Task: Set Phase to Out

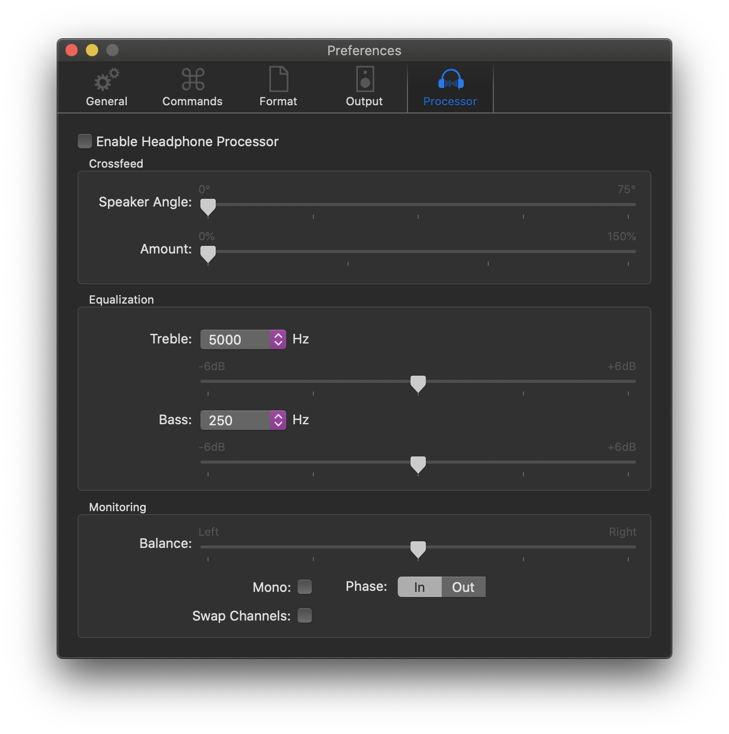Action: click(463, 587)
